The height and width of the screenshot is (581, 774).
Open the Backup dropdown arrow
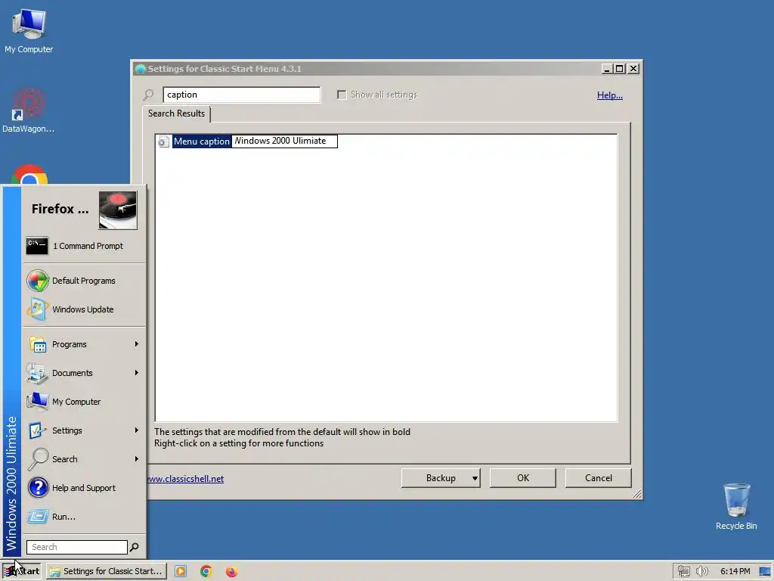click(x=475, y=478)
